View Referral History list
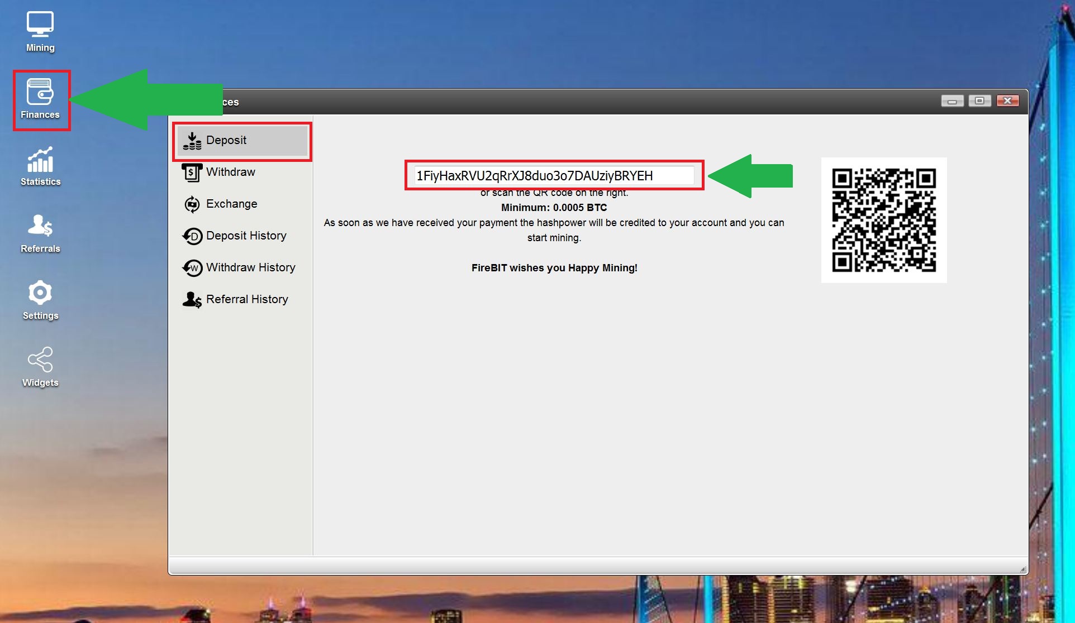 coord(242,300)
